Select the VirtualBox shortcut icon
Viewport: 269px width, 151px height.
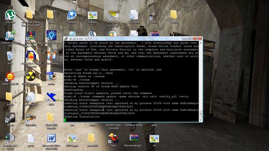[x=31, y=118]
